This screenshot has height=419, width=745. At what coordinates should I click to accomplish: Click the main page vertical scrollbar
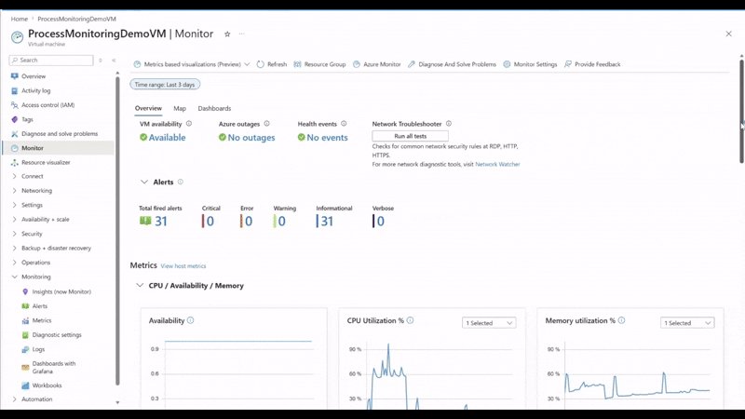coord(741,111)
